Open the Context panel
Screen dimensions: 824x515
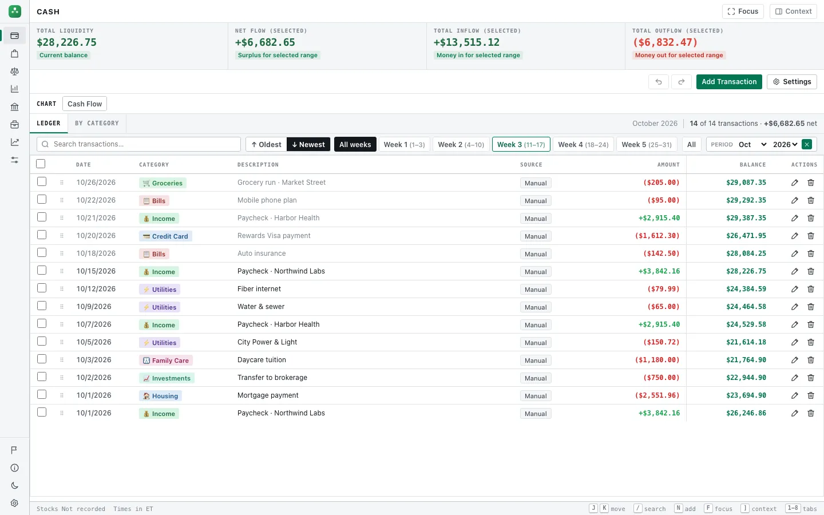coord(793,11)
